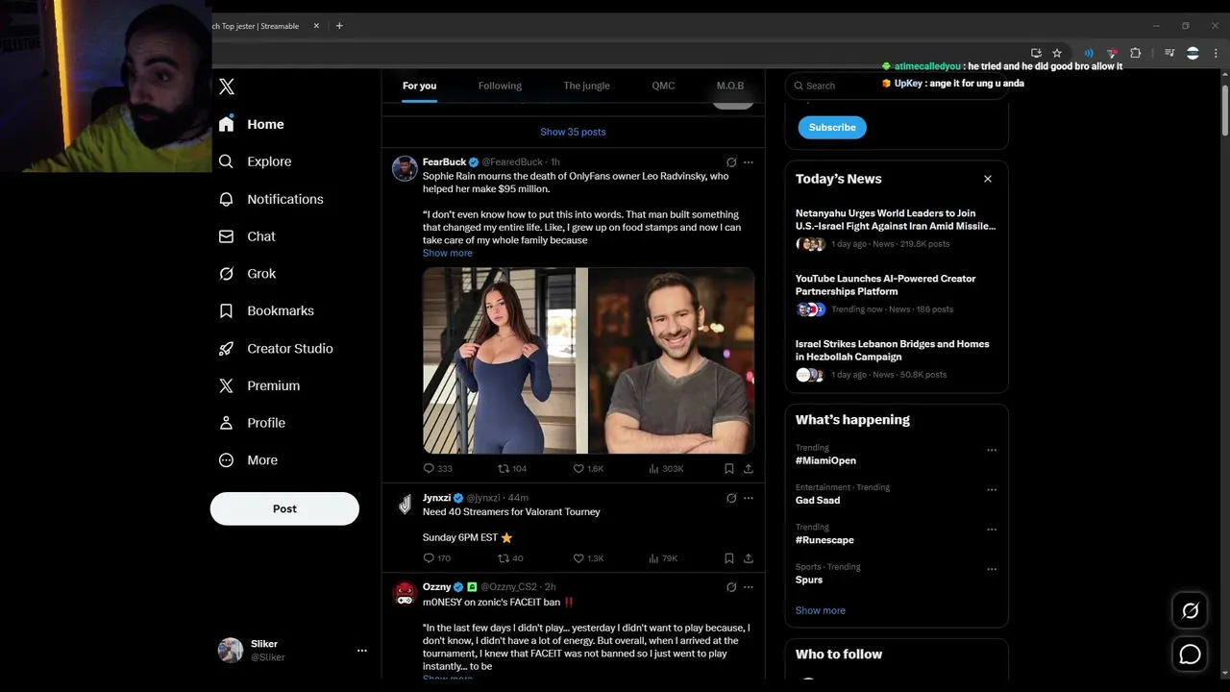Open browser extensions puzzle icon
This screenshot has width=1230, height=692.
click(1135, 53)
